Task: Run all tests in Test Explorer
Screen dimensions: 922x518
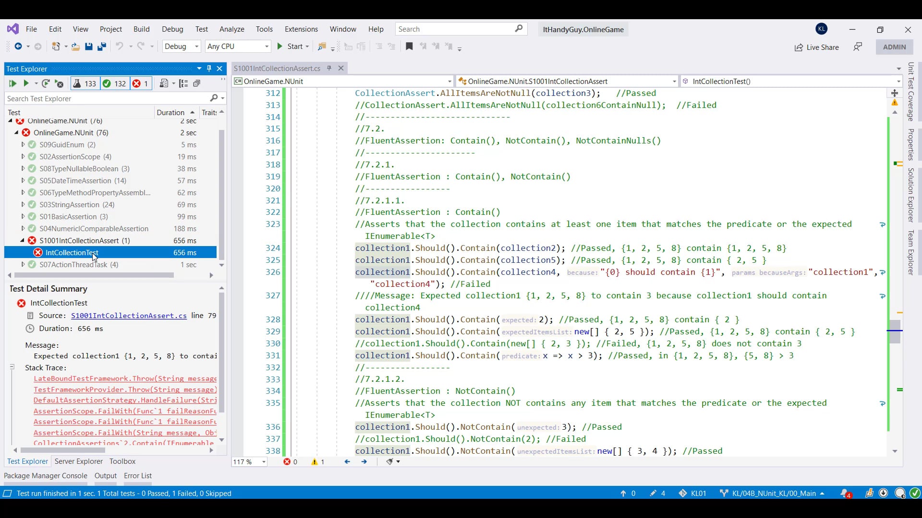Action: (x=12, y=83)
